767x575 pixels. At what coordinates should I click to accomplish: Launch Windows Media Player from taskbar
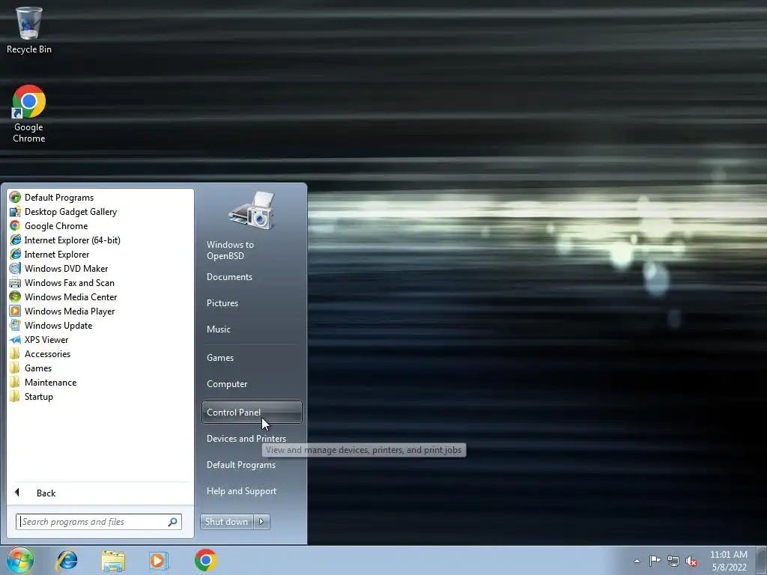159,560
